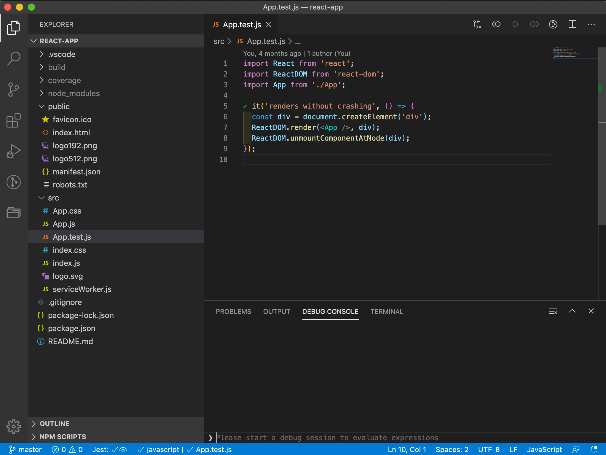The image size is (606, 455).
Task: Click the master branch indicator
Action: pos(25,449)
